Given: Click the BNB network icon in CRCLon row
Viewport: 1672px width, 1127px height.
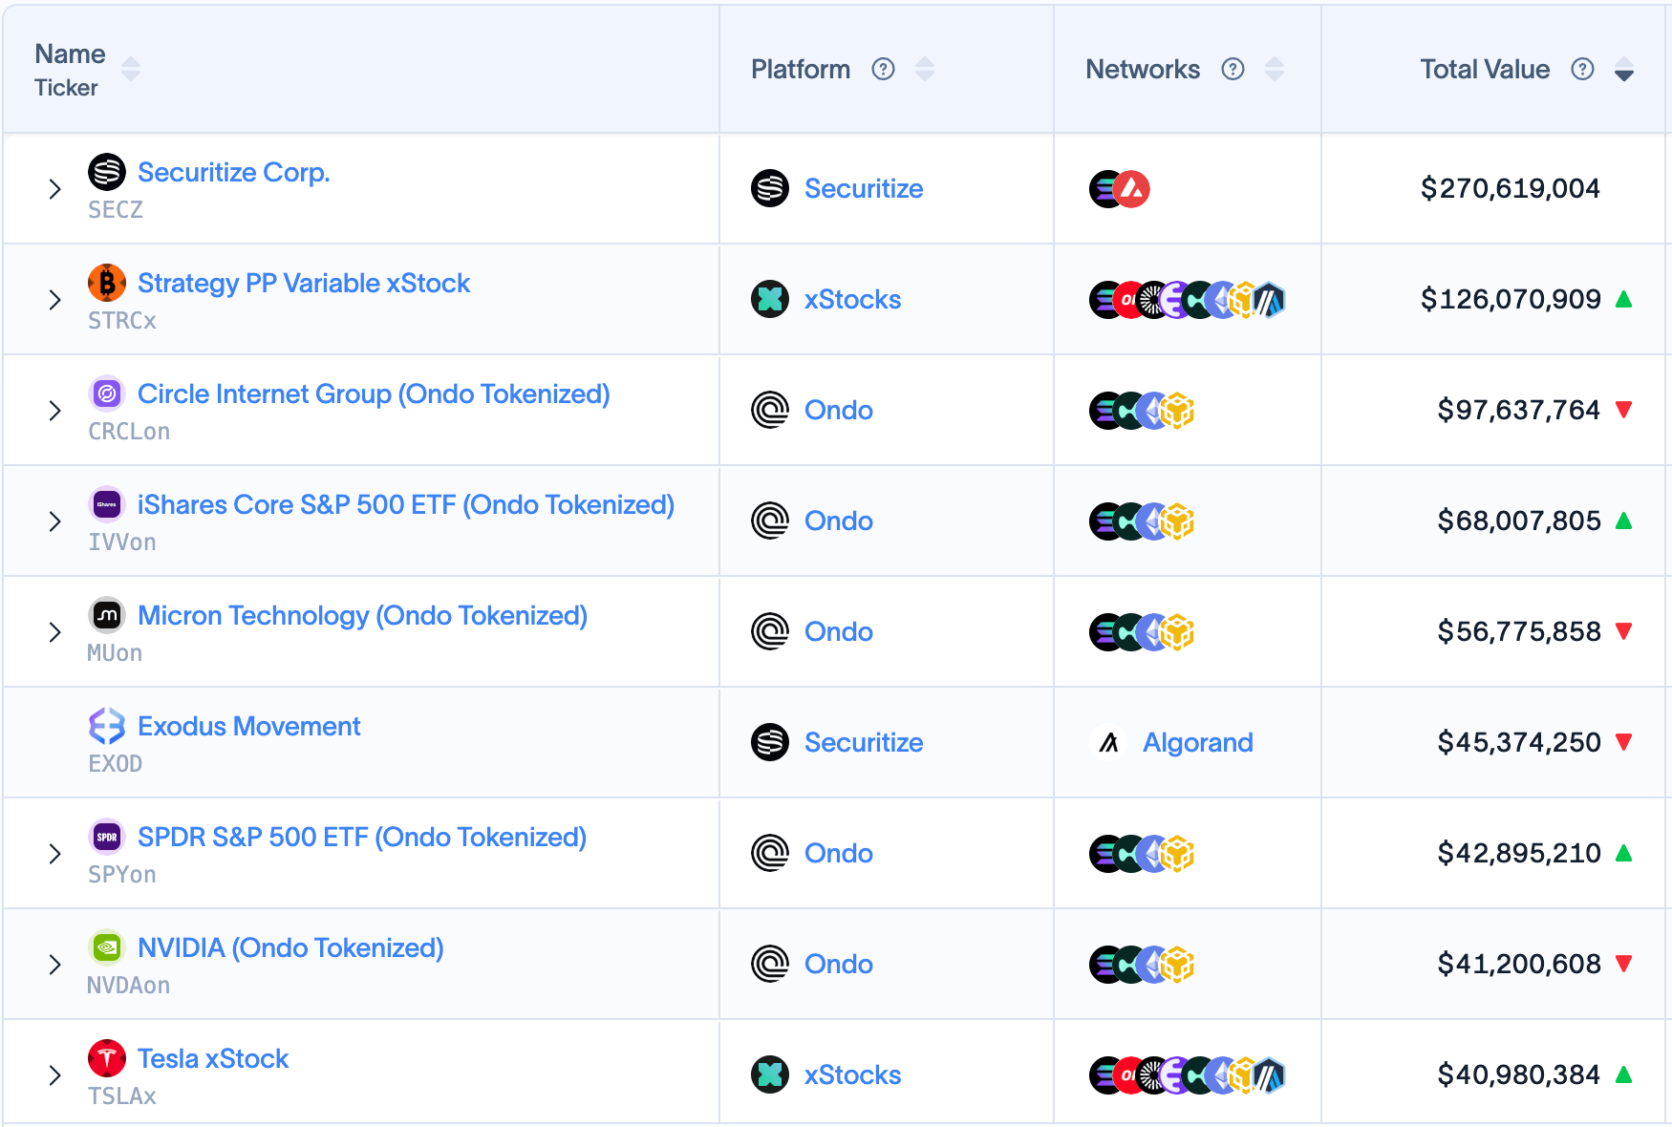Looking at the screenshot, I should pyautogui.click(x=1178, y=411).
